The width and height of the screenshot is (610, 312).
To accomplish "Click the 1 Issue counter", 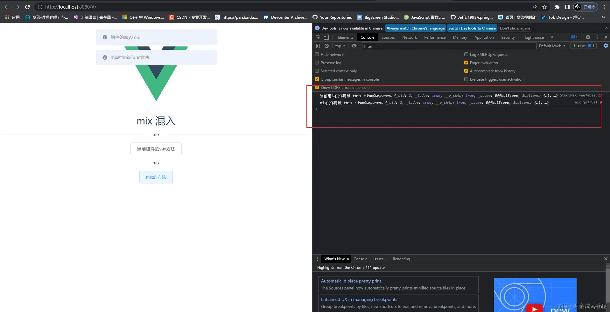I will (584, 46).
